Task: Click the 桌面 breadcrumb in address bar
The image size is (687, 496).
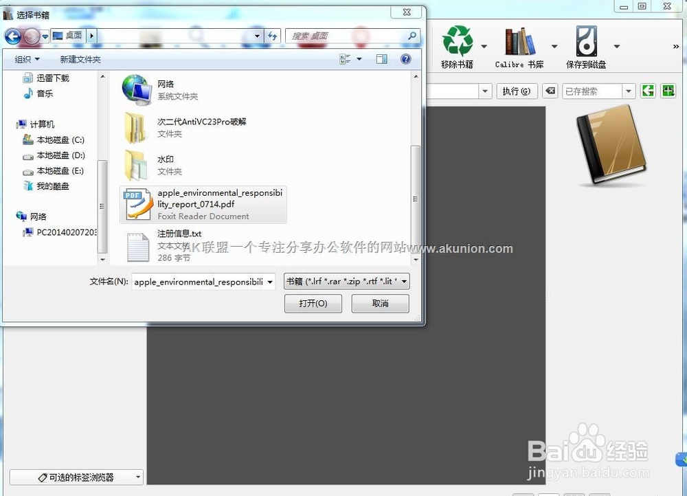Action: tap(73, 36)
